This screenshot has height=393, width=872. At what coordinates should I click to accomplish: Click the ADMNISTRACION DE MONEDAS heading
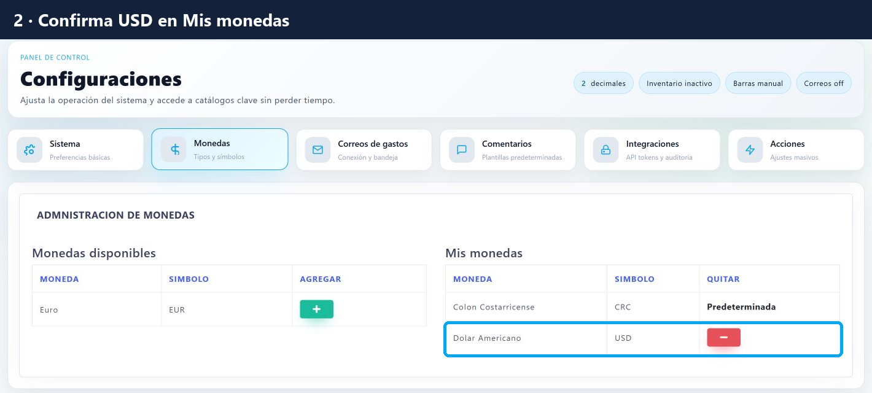(115, 215)
